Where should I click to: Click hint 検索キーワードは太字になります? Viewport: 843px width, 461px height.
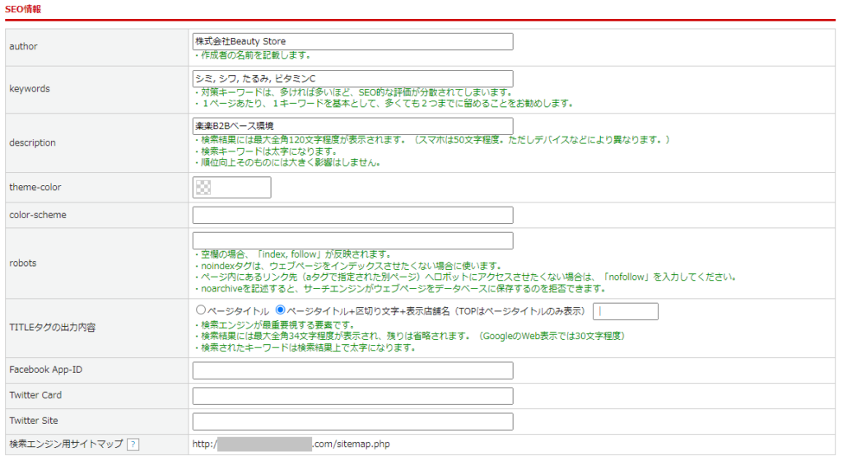point(266,151)
